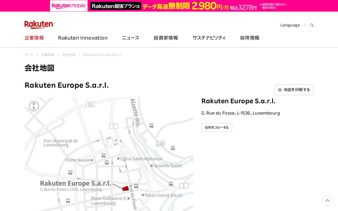338x211 pixels.
Task: Open the Rakuten Mobile banner ad
Action: click(x=169, y=6)
